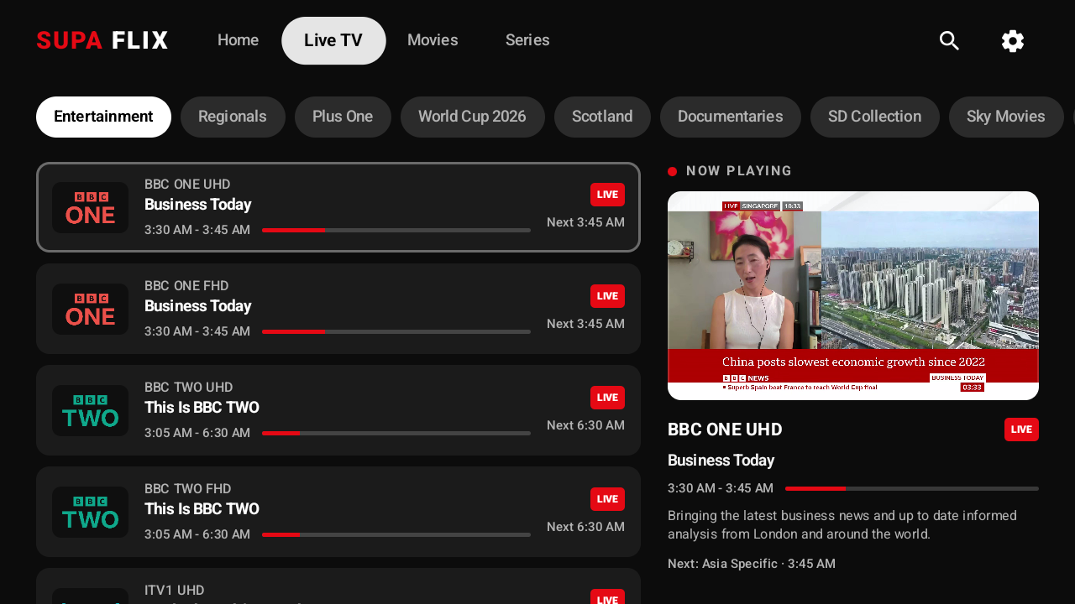
Task: Click Next 6:30 AM in BBC TWO UHD row
Action: click(585, 425)
